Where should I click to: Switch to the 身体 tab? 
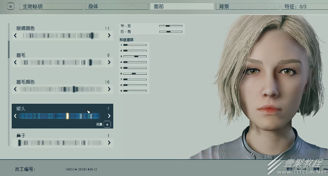click(x=116, y=6)
